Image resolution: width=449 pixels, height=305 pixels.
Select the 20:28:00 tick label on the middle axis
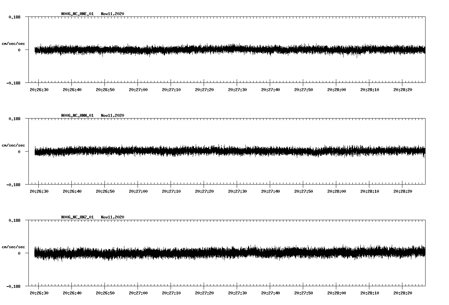(337, 190)
